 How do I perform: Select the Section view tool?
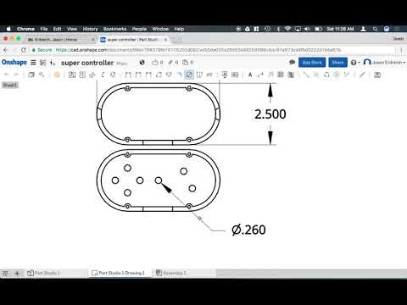click(103, 75)
